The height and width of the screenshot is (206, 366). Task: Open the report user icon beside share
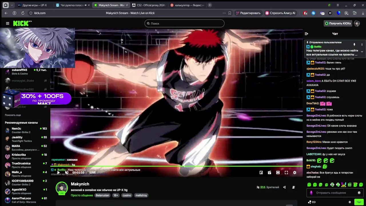293,187
